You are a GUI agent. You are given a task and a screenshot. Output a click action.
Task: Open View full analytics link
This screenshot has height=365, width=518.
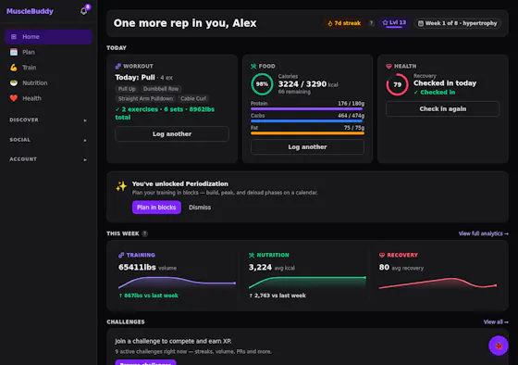click(x=483, y=233)
